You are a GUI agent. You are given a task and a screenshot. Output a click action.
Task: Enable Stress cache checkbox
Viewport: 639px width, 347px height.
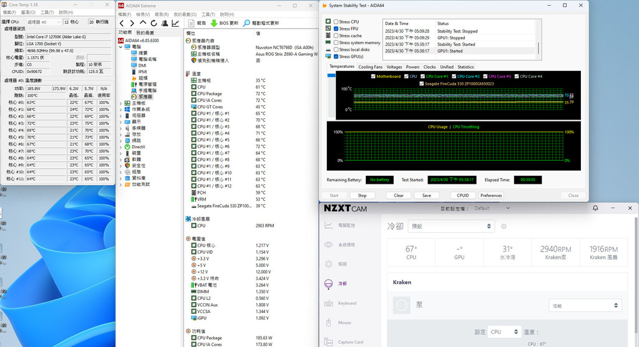pyautogui.click(x=336, y=36)
